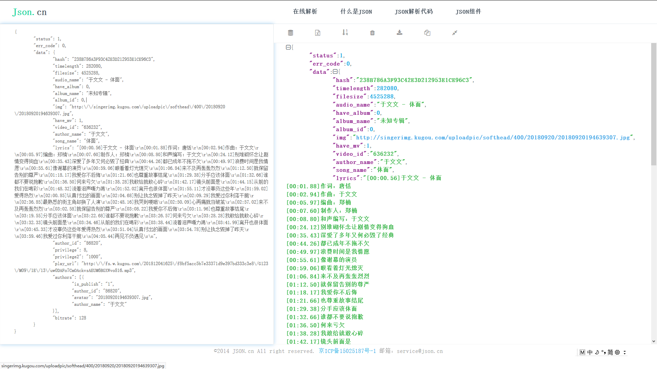Viewport: 657px width, 369px height.
Task: Click the "filesize" value 4525288 in output
Action: [x=382, y=96]
